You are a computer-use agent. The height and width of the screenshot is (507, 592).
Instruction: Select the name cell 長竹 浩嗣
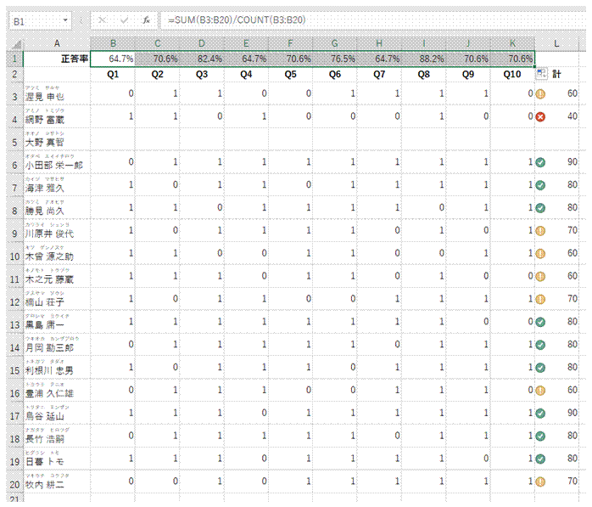coord(57,436)
